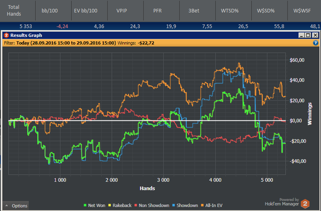Toggle the Rakeback legend entry

click(x=120, y=205)
